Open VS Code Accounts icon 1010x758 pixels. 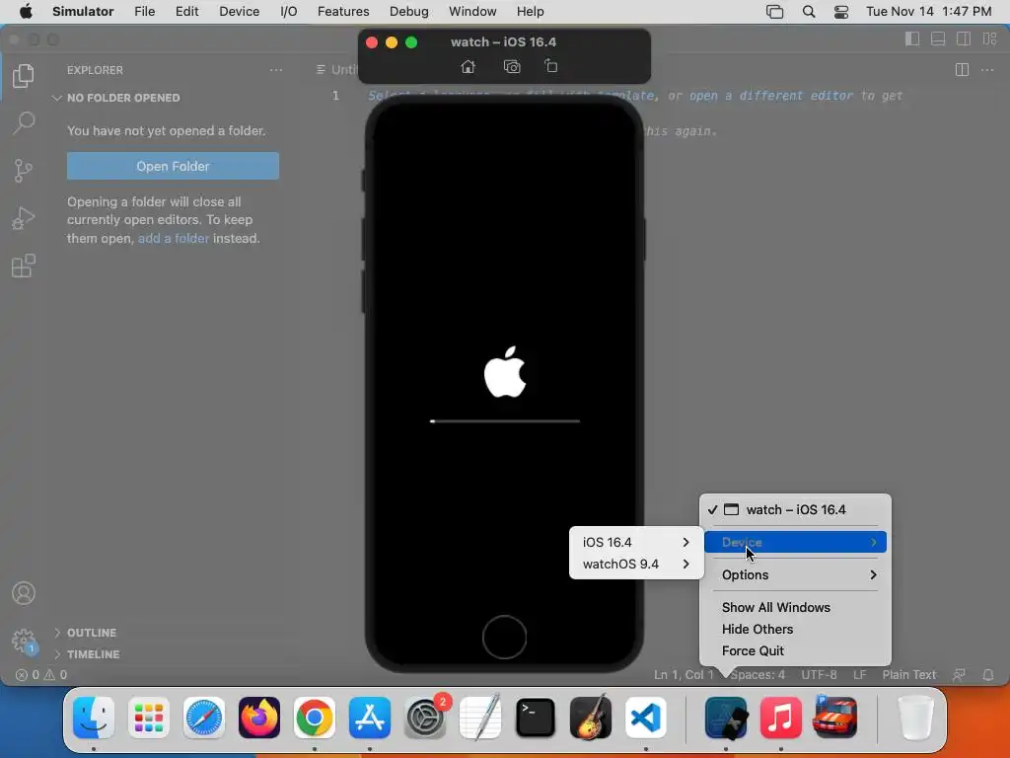[x=24, y=593]
